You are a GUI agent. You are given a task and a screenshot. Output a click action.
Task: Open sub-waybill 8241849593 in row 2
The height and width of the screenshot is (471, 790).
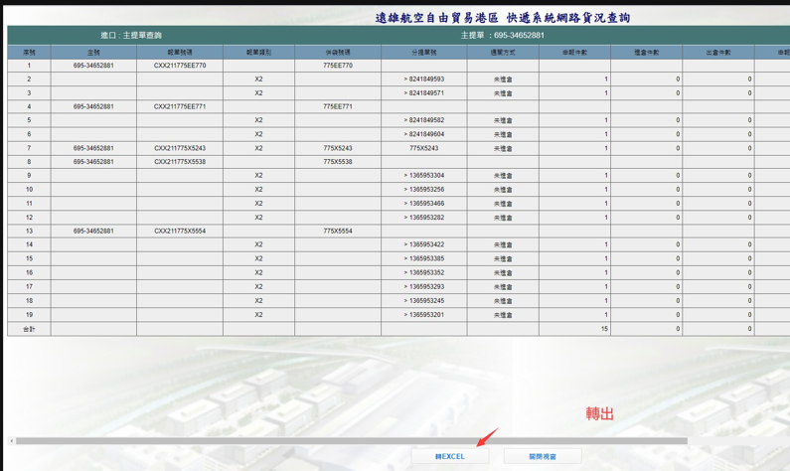(425, 78)
